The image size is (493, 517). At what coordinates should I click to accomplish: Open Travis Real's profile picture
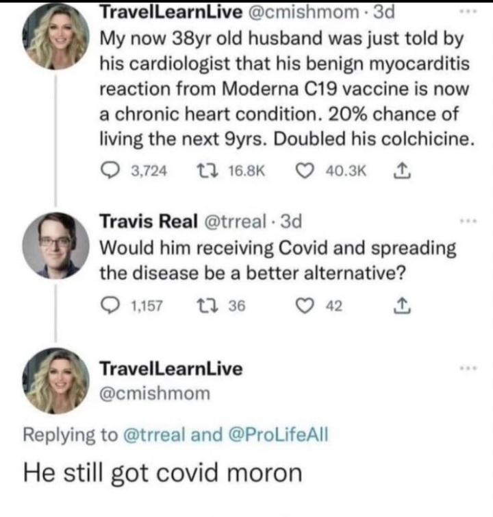coord(56,245)
